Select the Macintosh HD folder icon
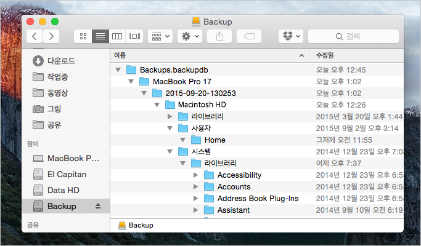Image resolution: width=421 pixels, height=246 pixels. click(170, 105)
